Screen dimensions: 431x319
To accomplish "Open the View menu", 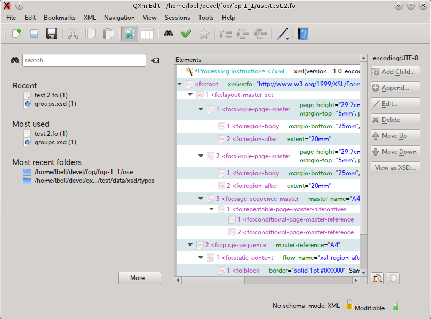I will pos(149,18).
